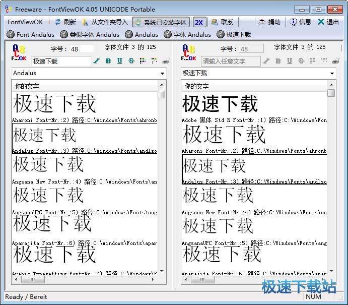Import fonts from folder (从文件夹导入)
The image size is (348, 305).
pos(105,22)
